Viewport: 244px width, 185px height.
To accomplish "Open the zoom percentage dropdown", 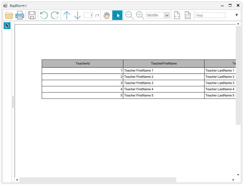I will (167, 15).
